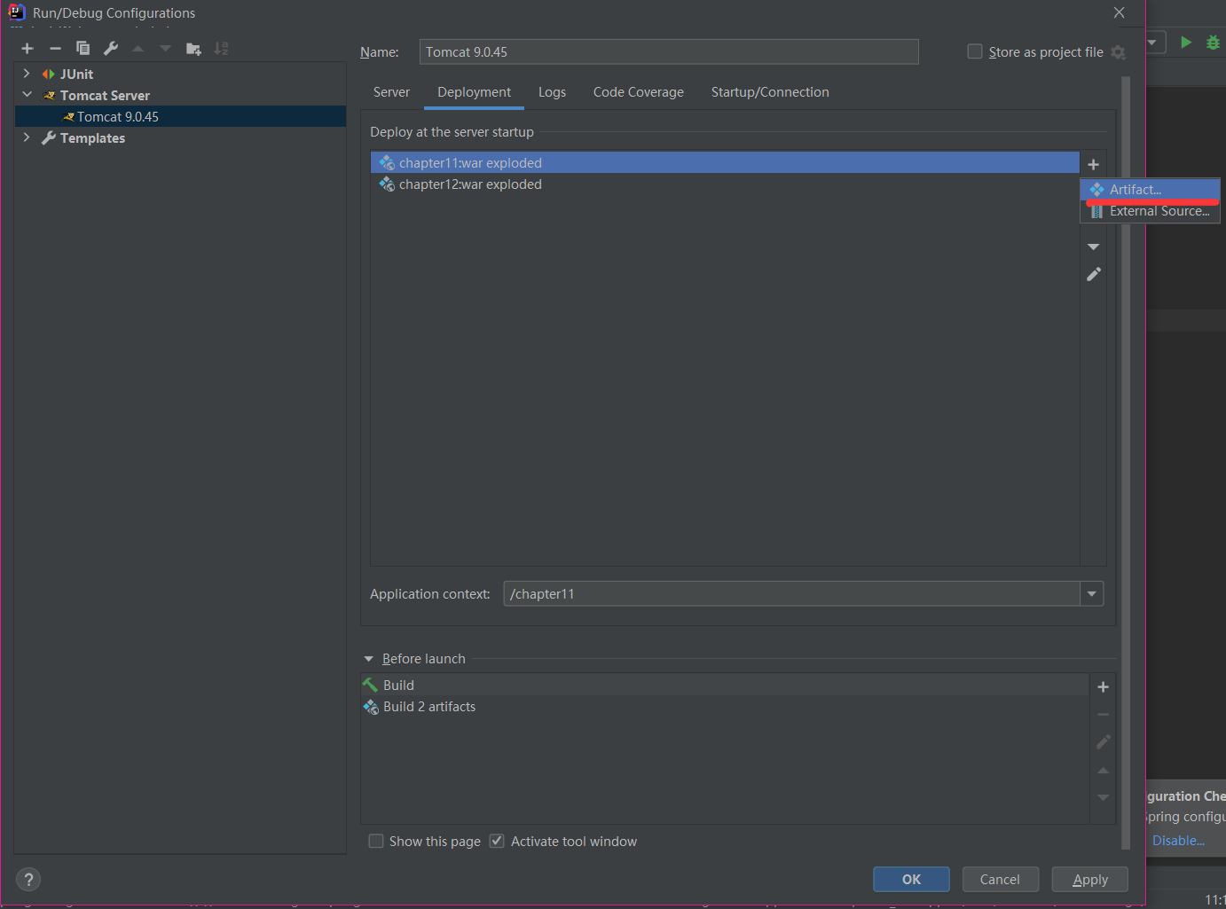Move deployment item down with arrow
This screenshot has width=1226, height=909.
tap(1093, 247)
